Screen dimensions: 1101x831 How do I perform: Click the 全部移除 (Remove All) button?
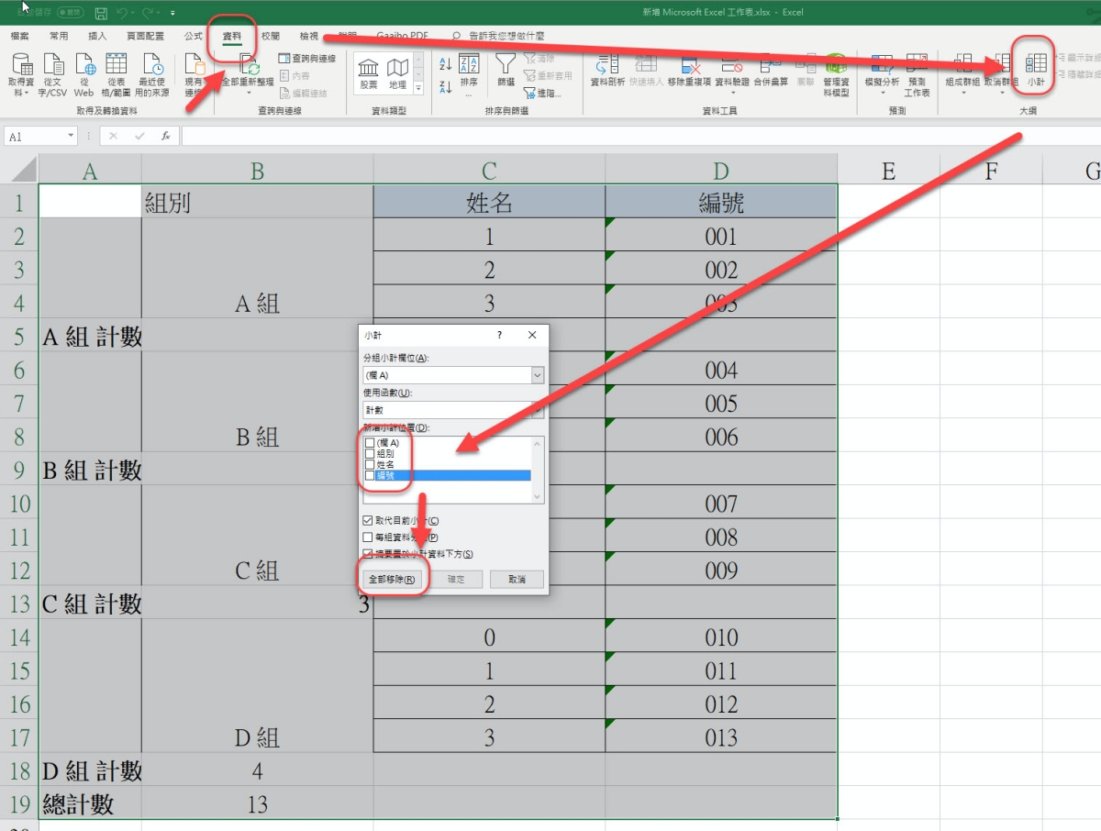392,580
